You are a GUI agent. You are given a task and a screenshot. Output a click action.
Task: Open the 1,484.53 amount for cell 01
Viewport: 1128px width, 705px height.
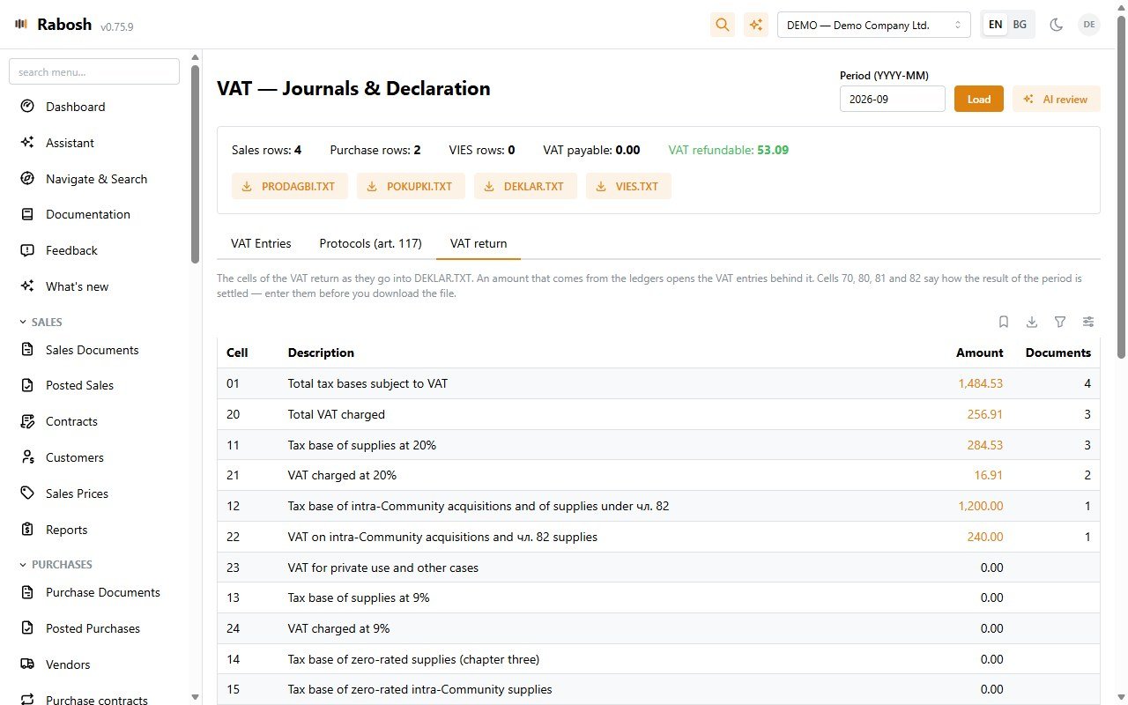[980, 383]
